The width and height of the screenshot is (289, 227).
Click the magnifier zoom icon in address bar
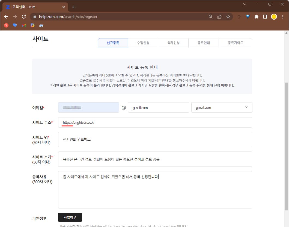[210, 17]
